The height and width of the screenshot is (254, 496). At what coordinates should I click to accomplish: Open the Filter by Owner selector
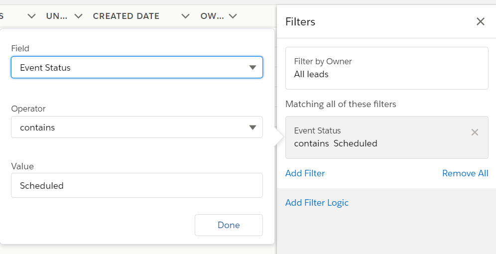(x=386, y=68)
